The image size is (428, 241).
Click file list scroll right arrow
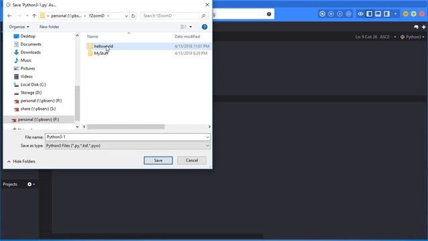(209, 127)
